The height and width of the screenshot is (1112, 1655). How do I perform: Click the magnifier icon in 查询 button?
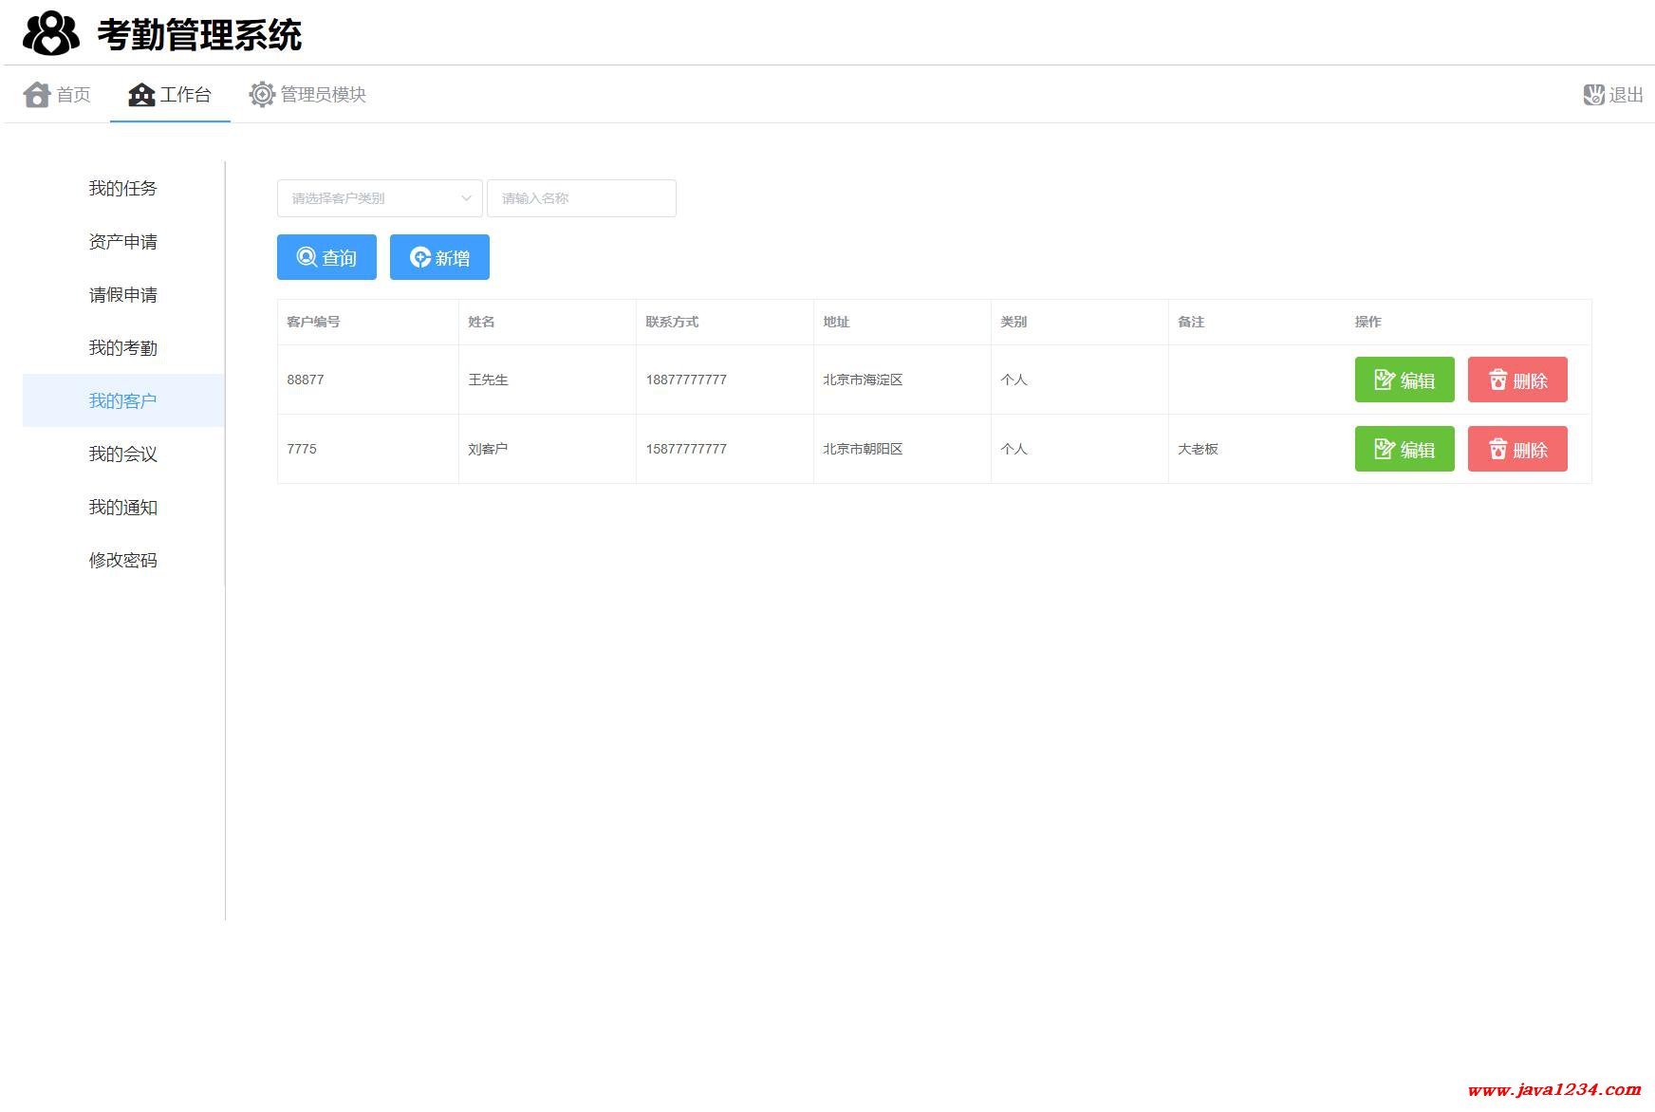point(307,257)
